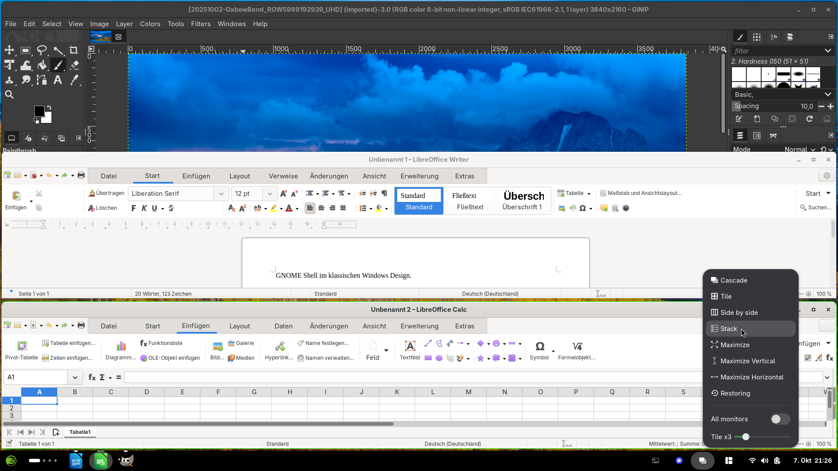Open the Diagramm chart insert icon

click(x=121, y=347)
